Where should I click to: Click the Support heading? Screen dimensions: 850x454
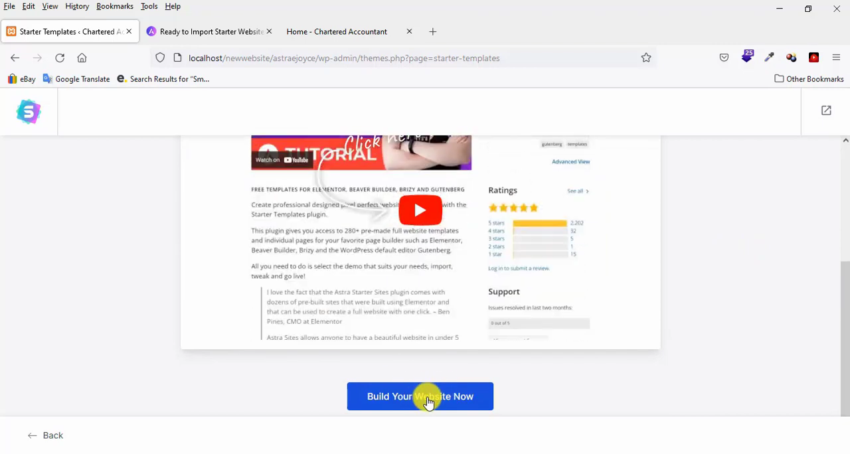504,291
